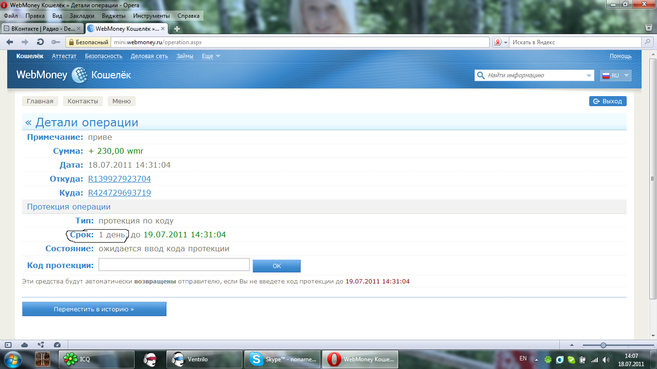
Task: Open the Lineage II game taskbar icon
Action: tap(43, 359)
